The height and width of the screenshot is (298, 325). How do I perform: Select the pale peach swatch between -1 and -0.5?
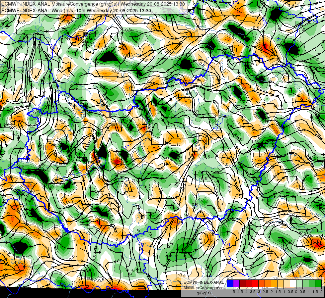coord(287,283)
